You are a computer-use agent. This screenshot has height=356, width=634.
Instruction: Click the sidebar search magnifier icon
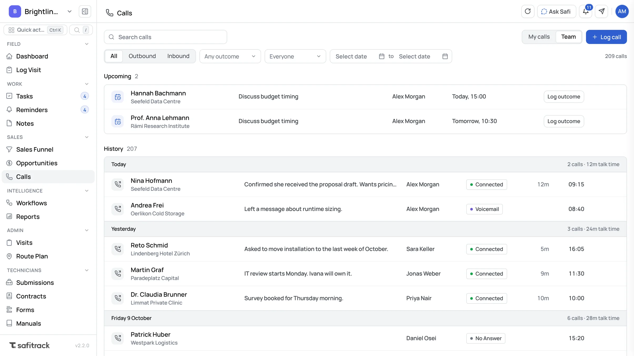(x=77, y=30)
